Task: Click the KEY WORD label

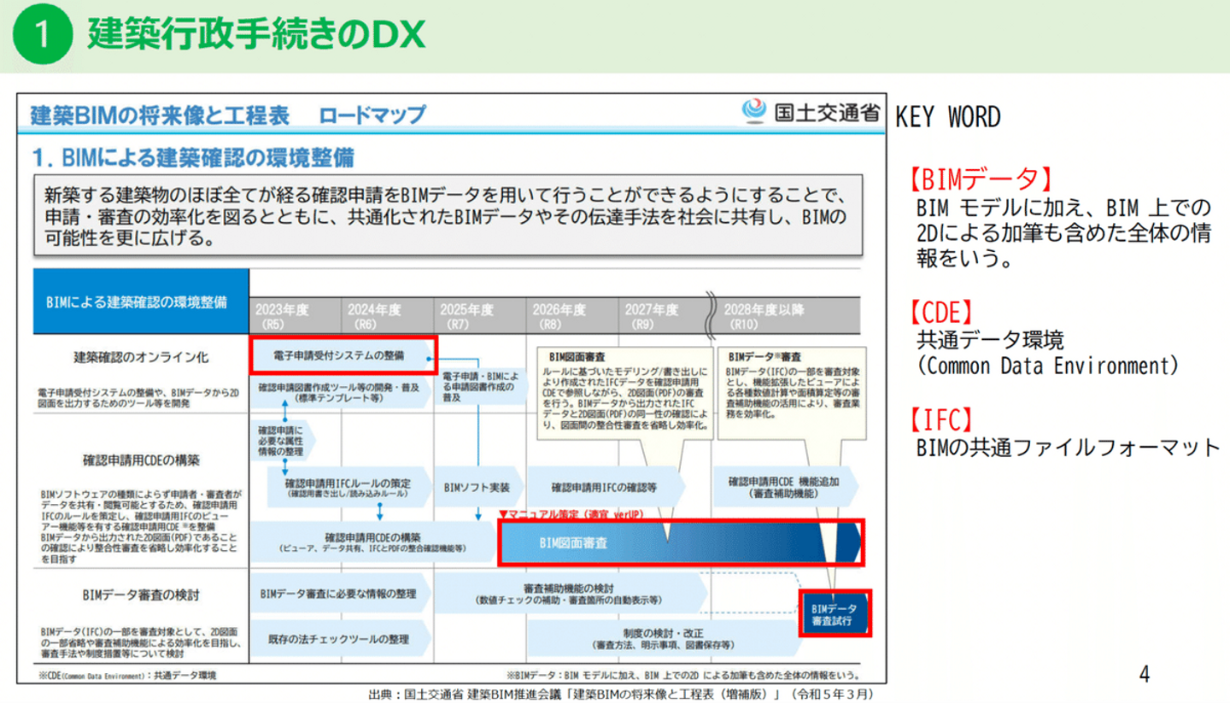Action: tap(947, 118)
